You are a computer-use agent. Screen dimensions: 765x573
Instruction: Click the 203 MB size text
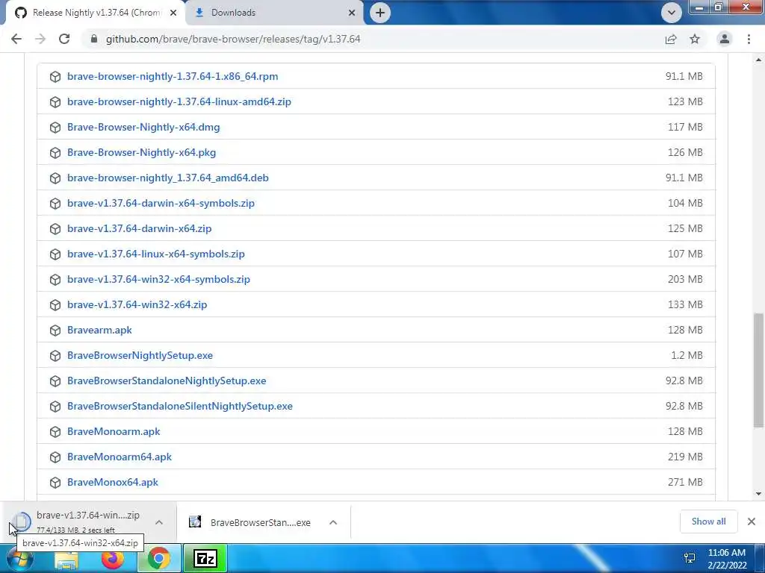click(x=685, y=279)
